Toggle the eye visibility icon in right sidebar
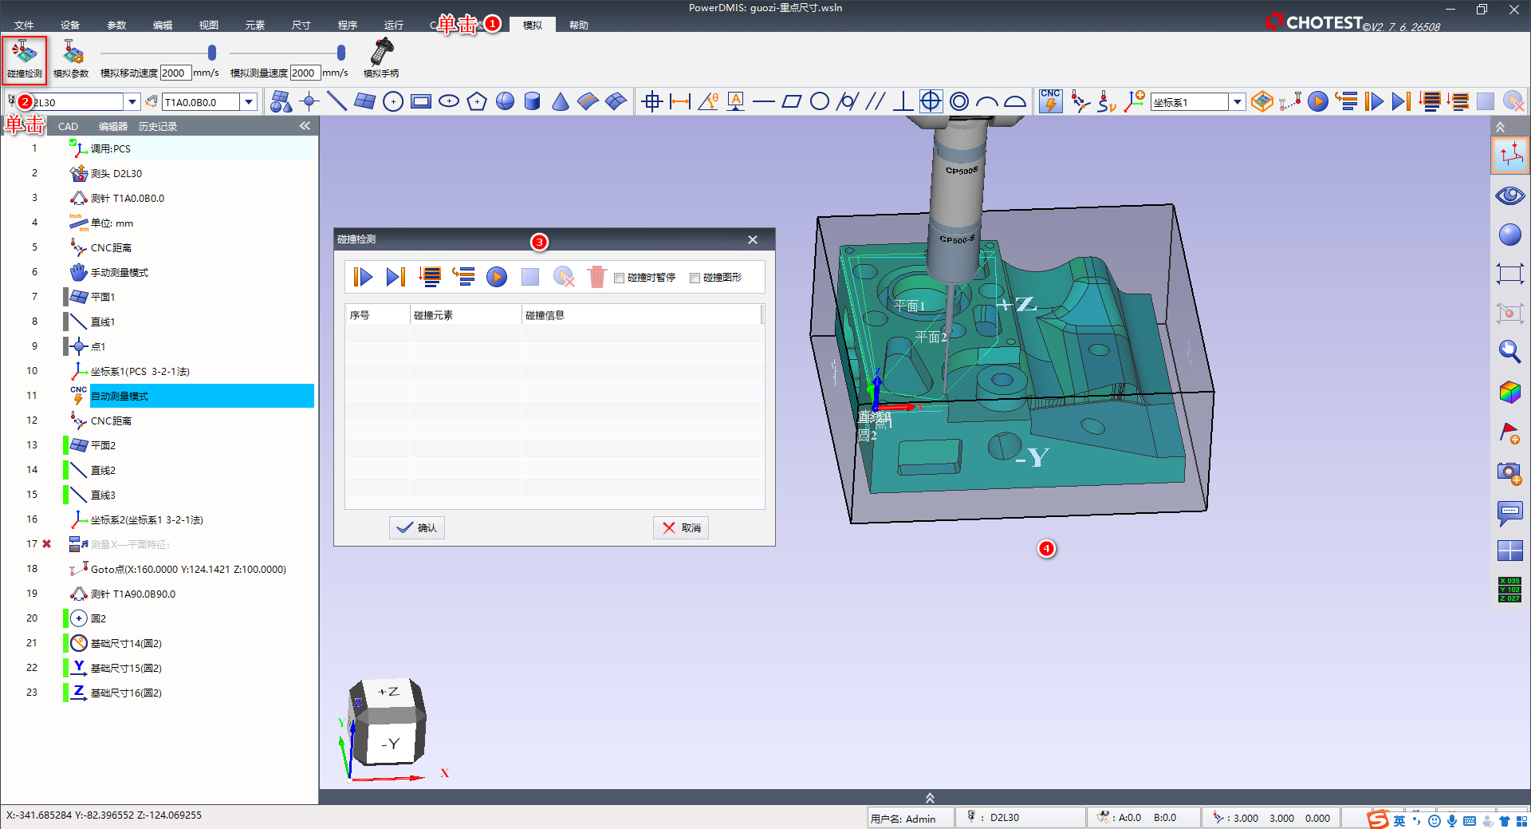 tap(1509, 195)
